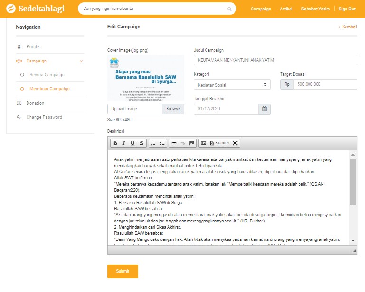Maximize the description editor
The width and height of the screenshot is (365, 292).
click(x=235, y=143)
